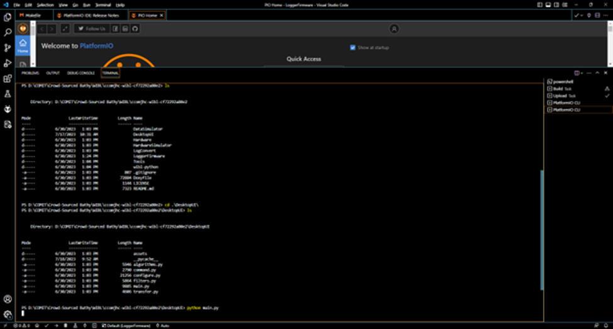Click errors and warnings count in status bar
Screen dimensions: 613x329
21,325
